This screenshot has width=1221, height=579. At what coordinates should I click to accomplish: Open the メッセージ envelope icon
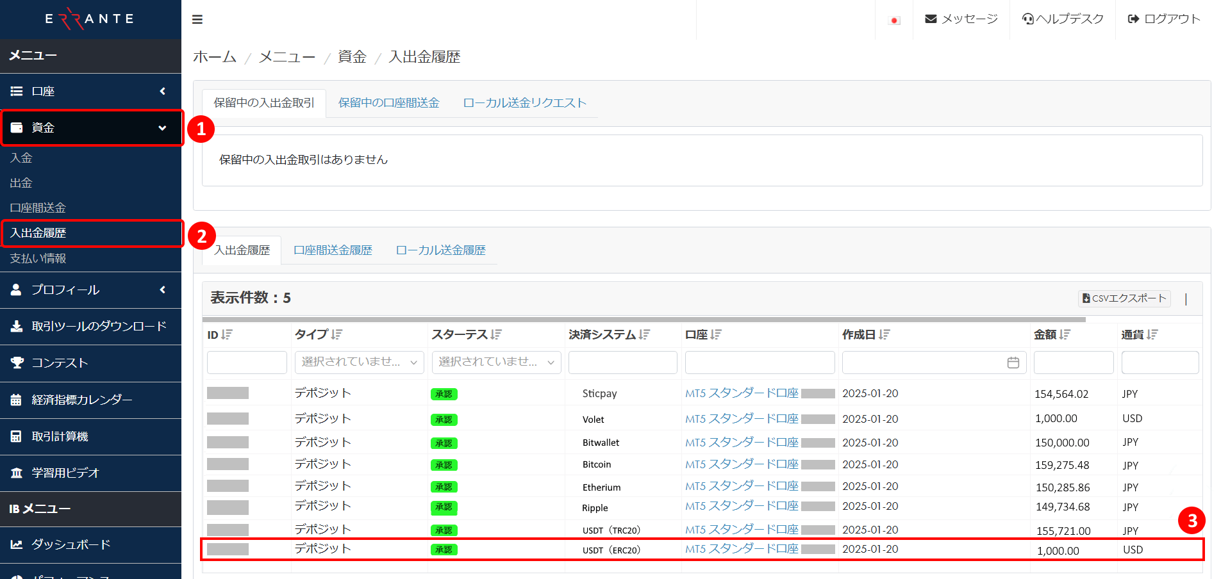(x=931, y=19)
